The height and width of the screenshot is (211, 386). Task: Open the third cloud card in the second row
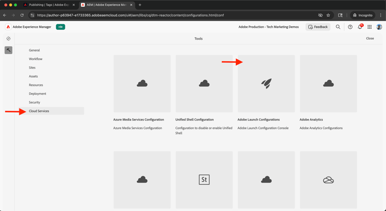coord(267,180)
